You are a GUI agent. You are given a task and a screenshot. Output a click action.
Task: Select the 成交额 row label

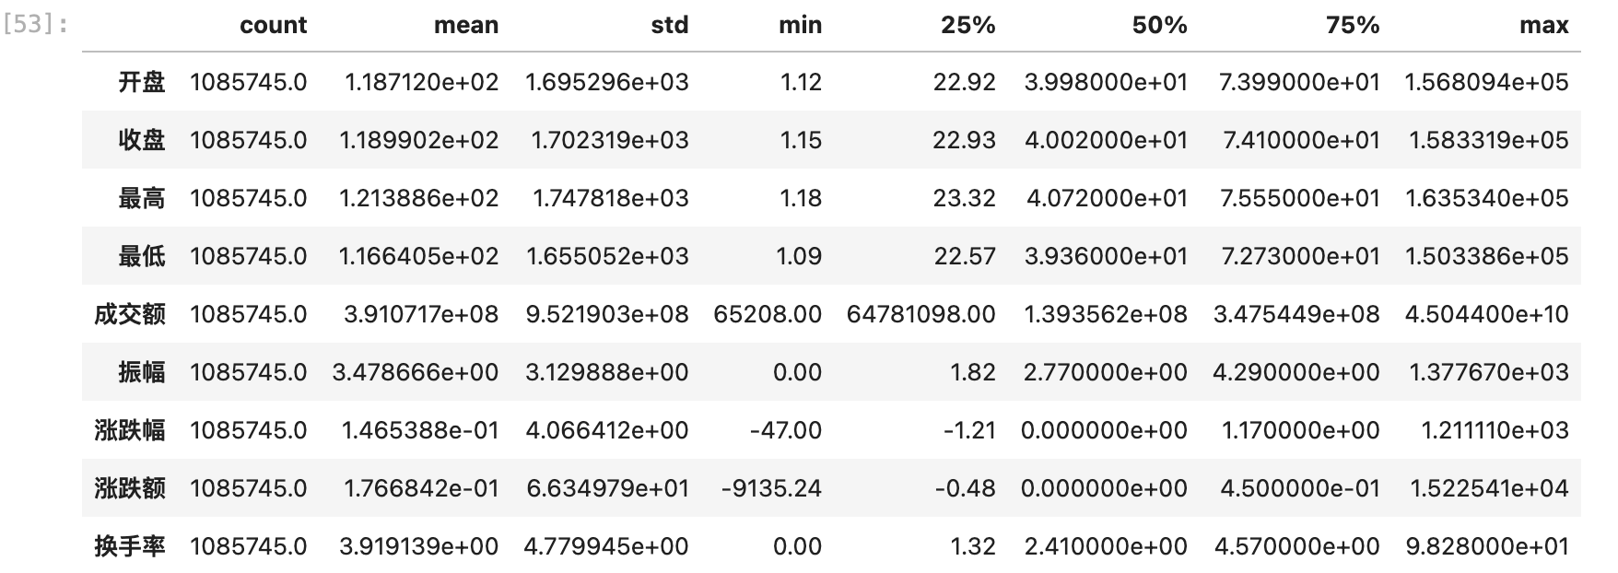tap(130, 314)
